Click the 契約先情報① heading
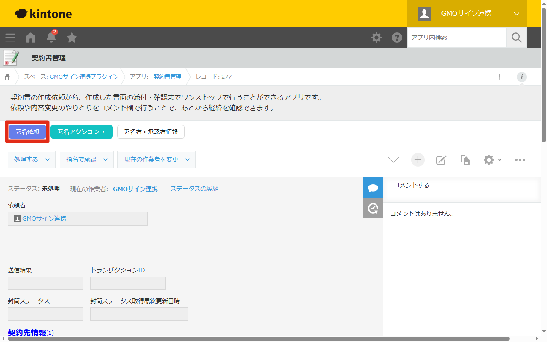Viewport: 547px width, 342px height. (31, 333)
